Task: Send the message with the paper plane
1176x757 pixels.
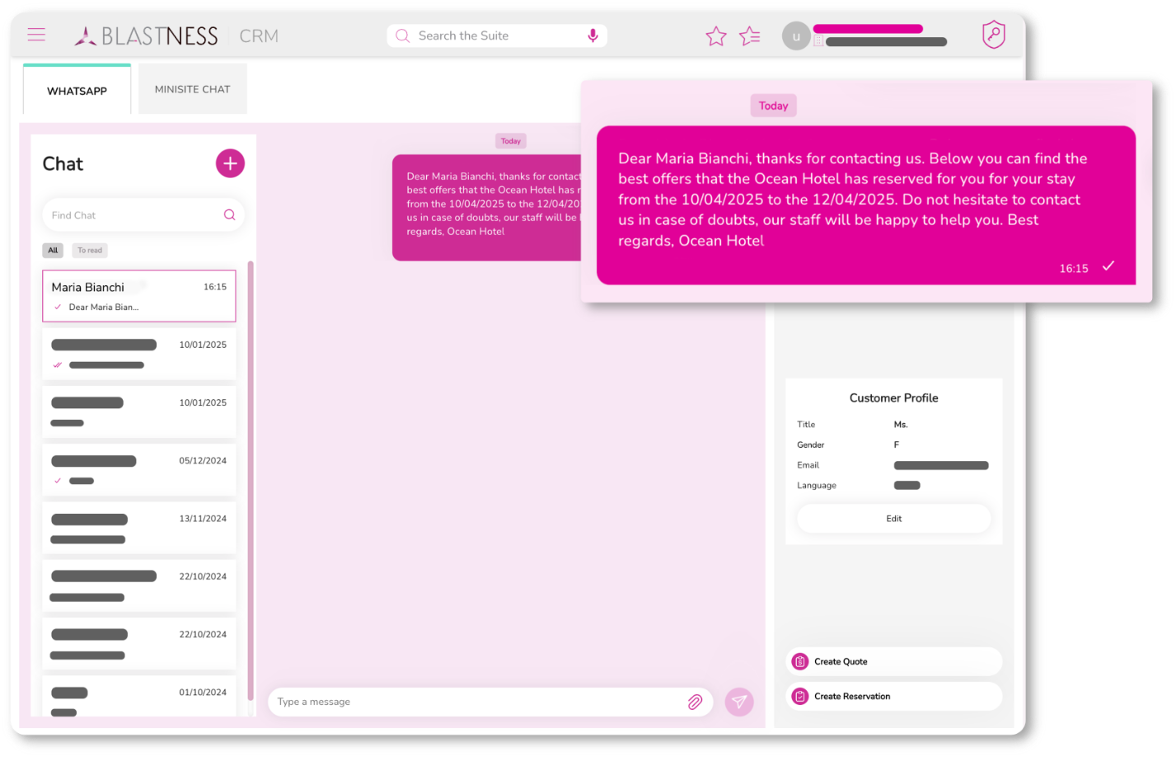Action: (739, 702)
